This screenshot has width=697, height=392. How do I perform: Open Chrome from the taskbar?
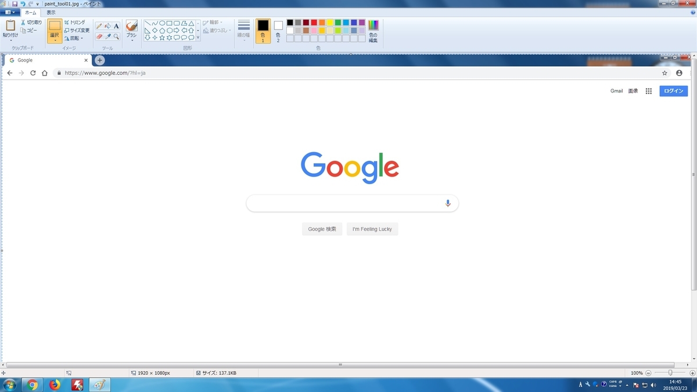click(x=32, y=384)
